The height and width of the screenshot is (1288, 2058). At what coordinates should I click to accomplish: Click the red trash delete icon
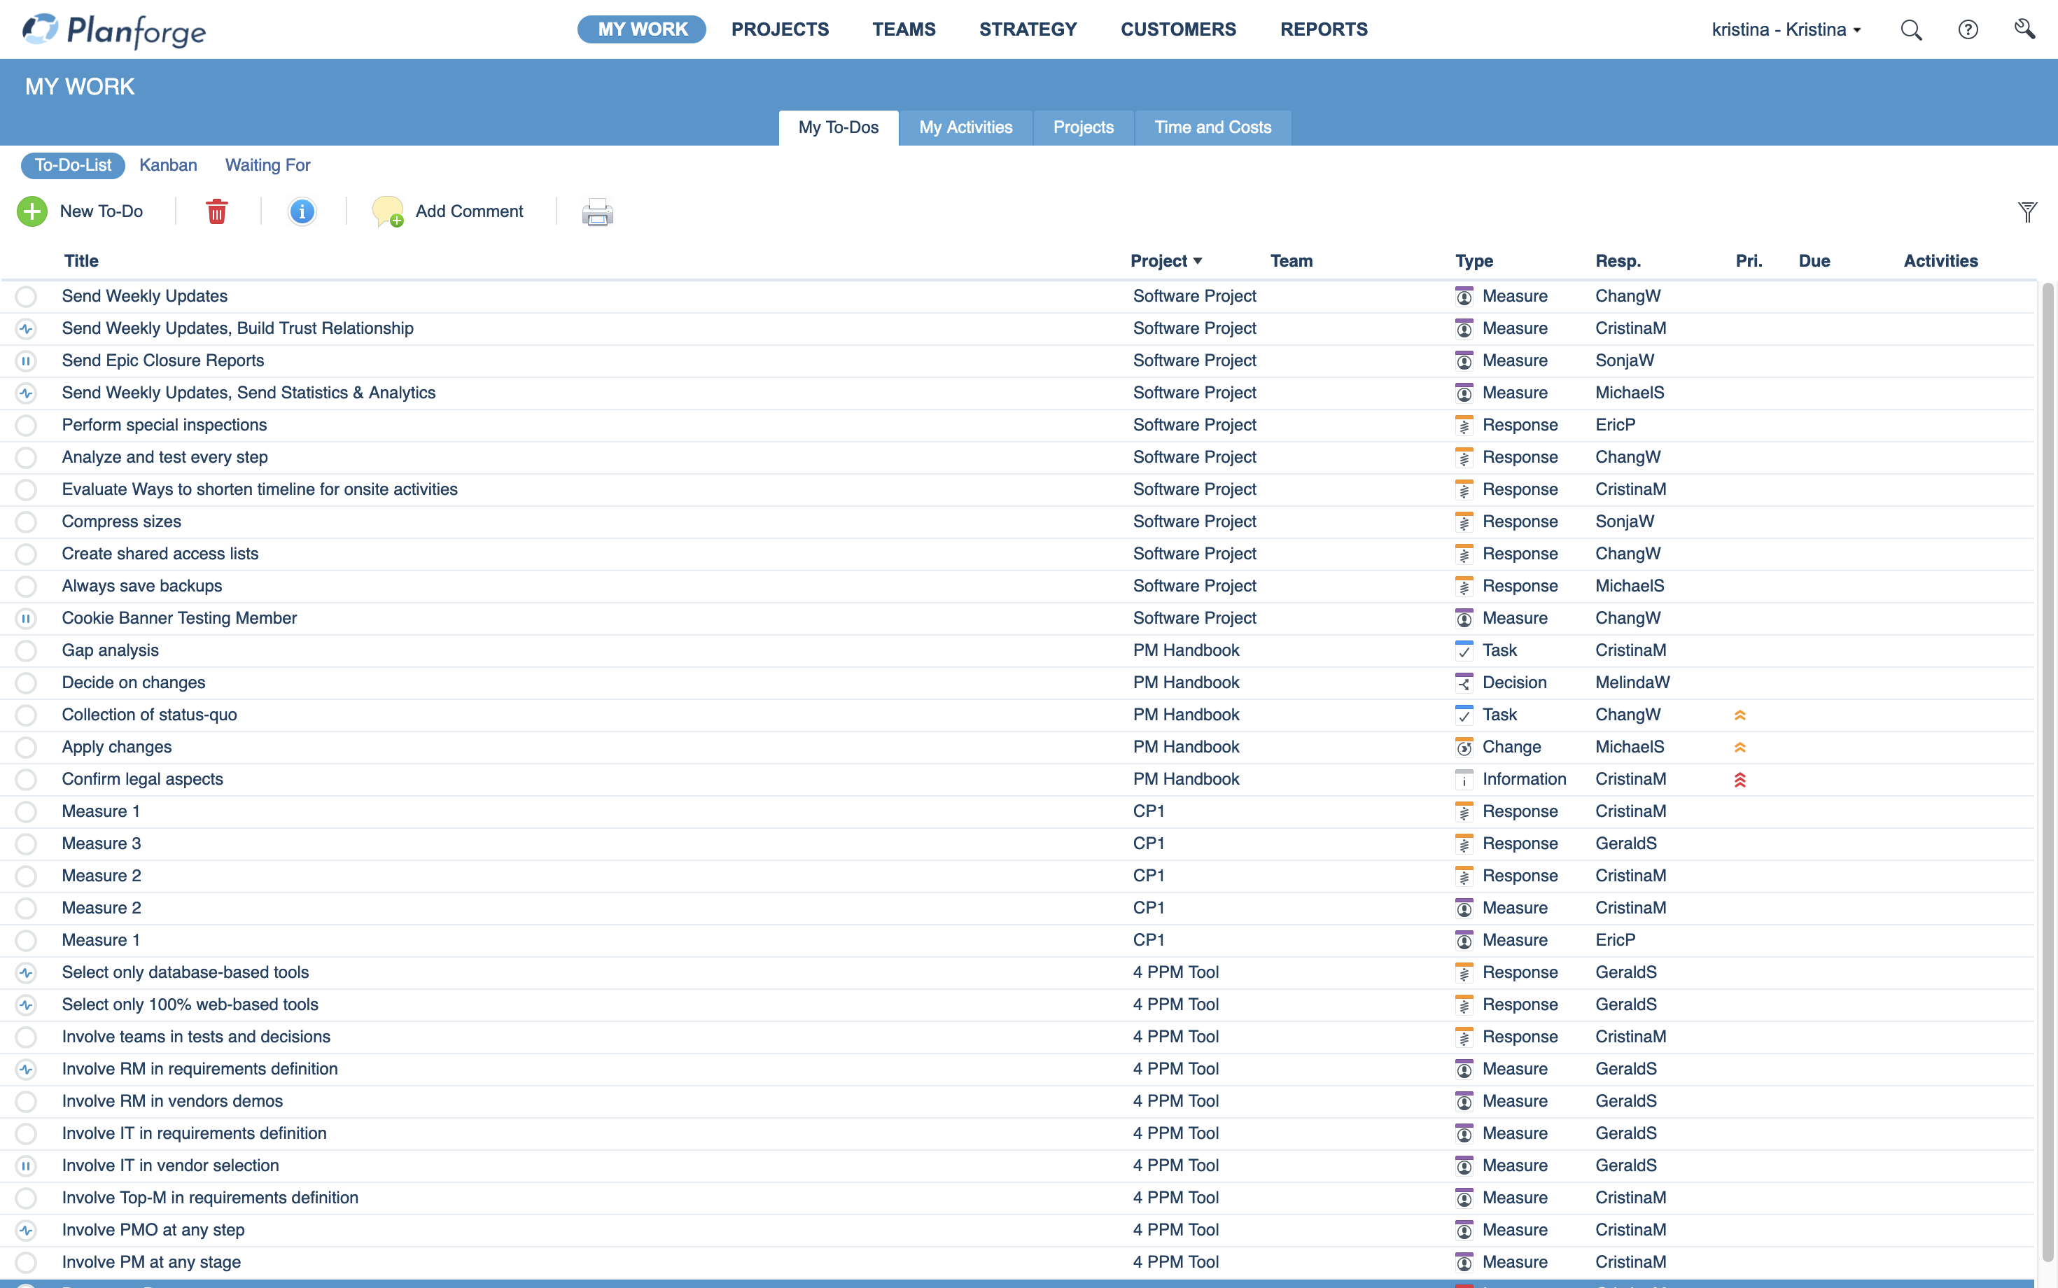pyautogui.click(x=217, y=211)
